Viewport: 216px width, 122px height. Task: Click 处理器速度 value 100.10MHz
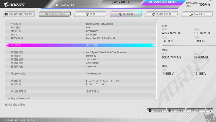pyautogui.click(x=92, y=60)
